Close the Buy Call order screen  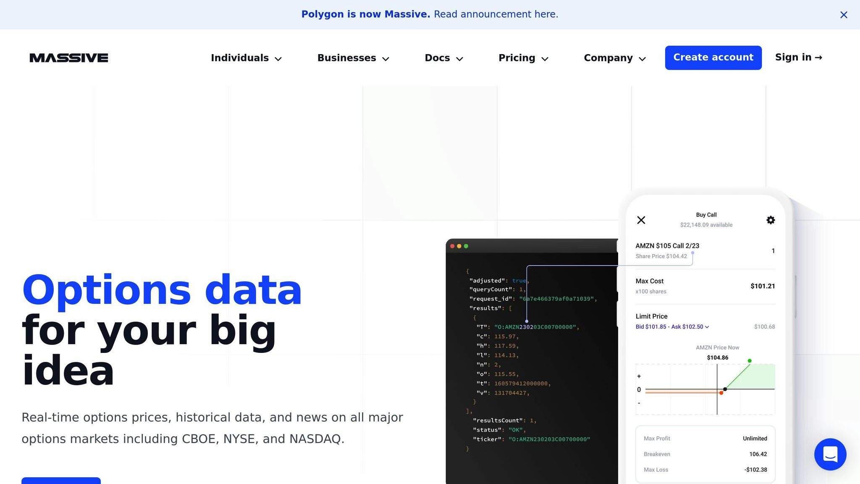(x=641, y=220)
